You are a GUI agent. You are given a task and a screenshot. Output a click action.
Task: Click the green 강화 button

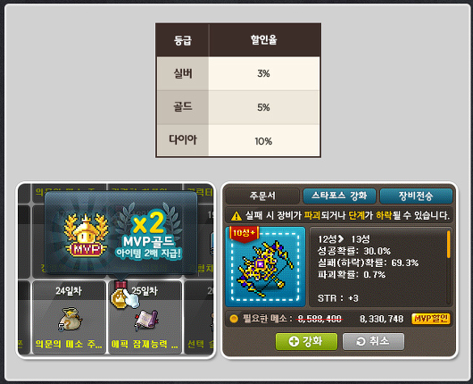pyautogui.click(x=306, y=341)
